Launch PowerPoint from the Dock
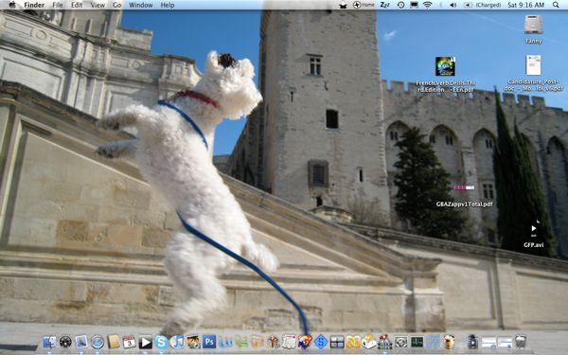The width and height of the screenshot is (568, 355). (x=257, y=342)
